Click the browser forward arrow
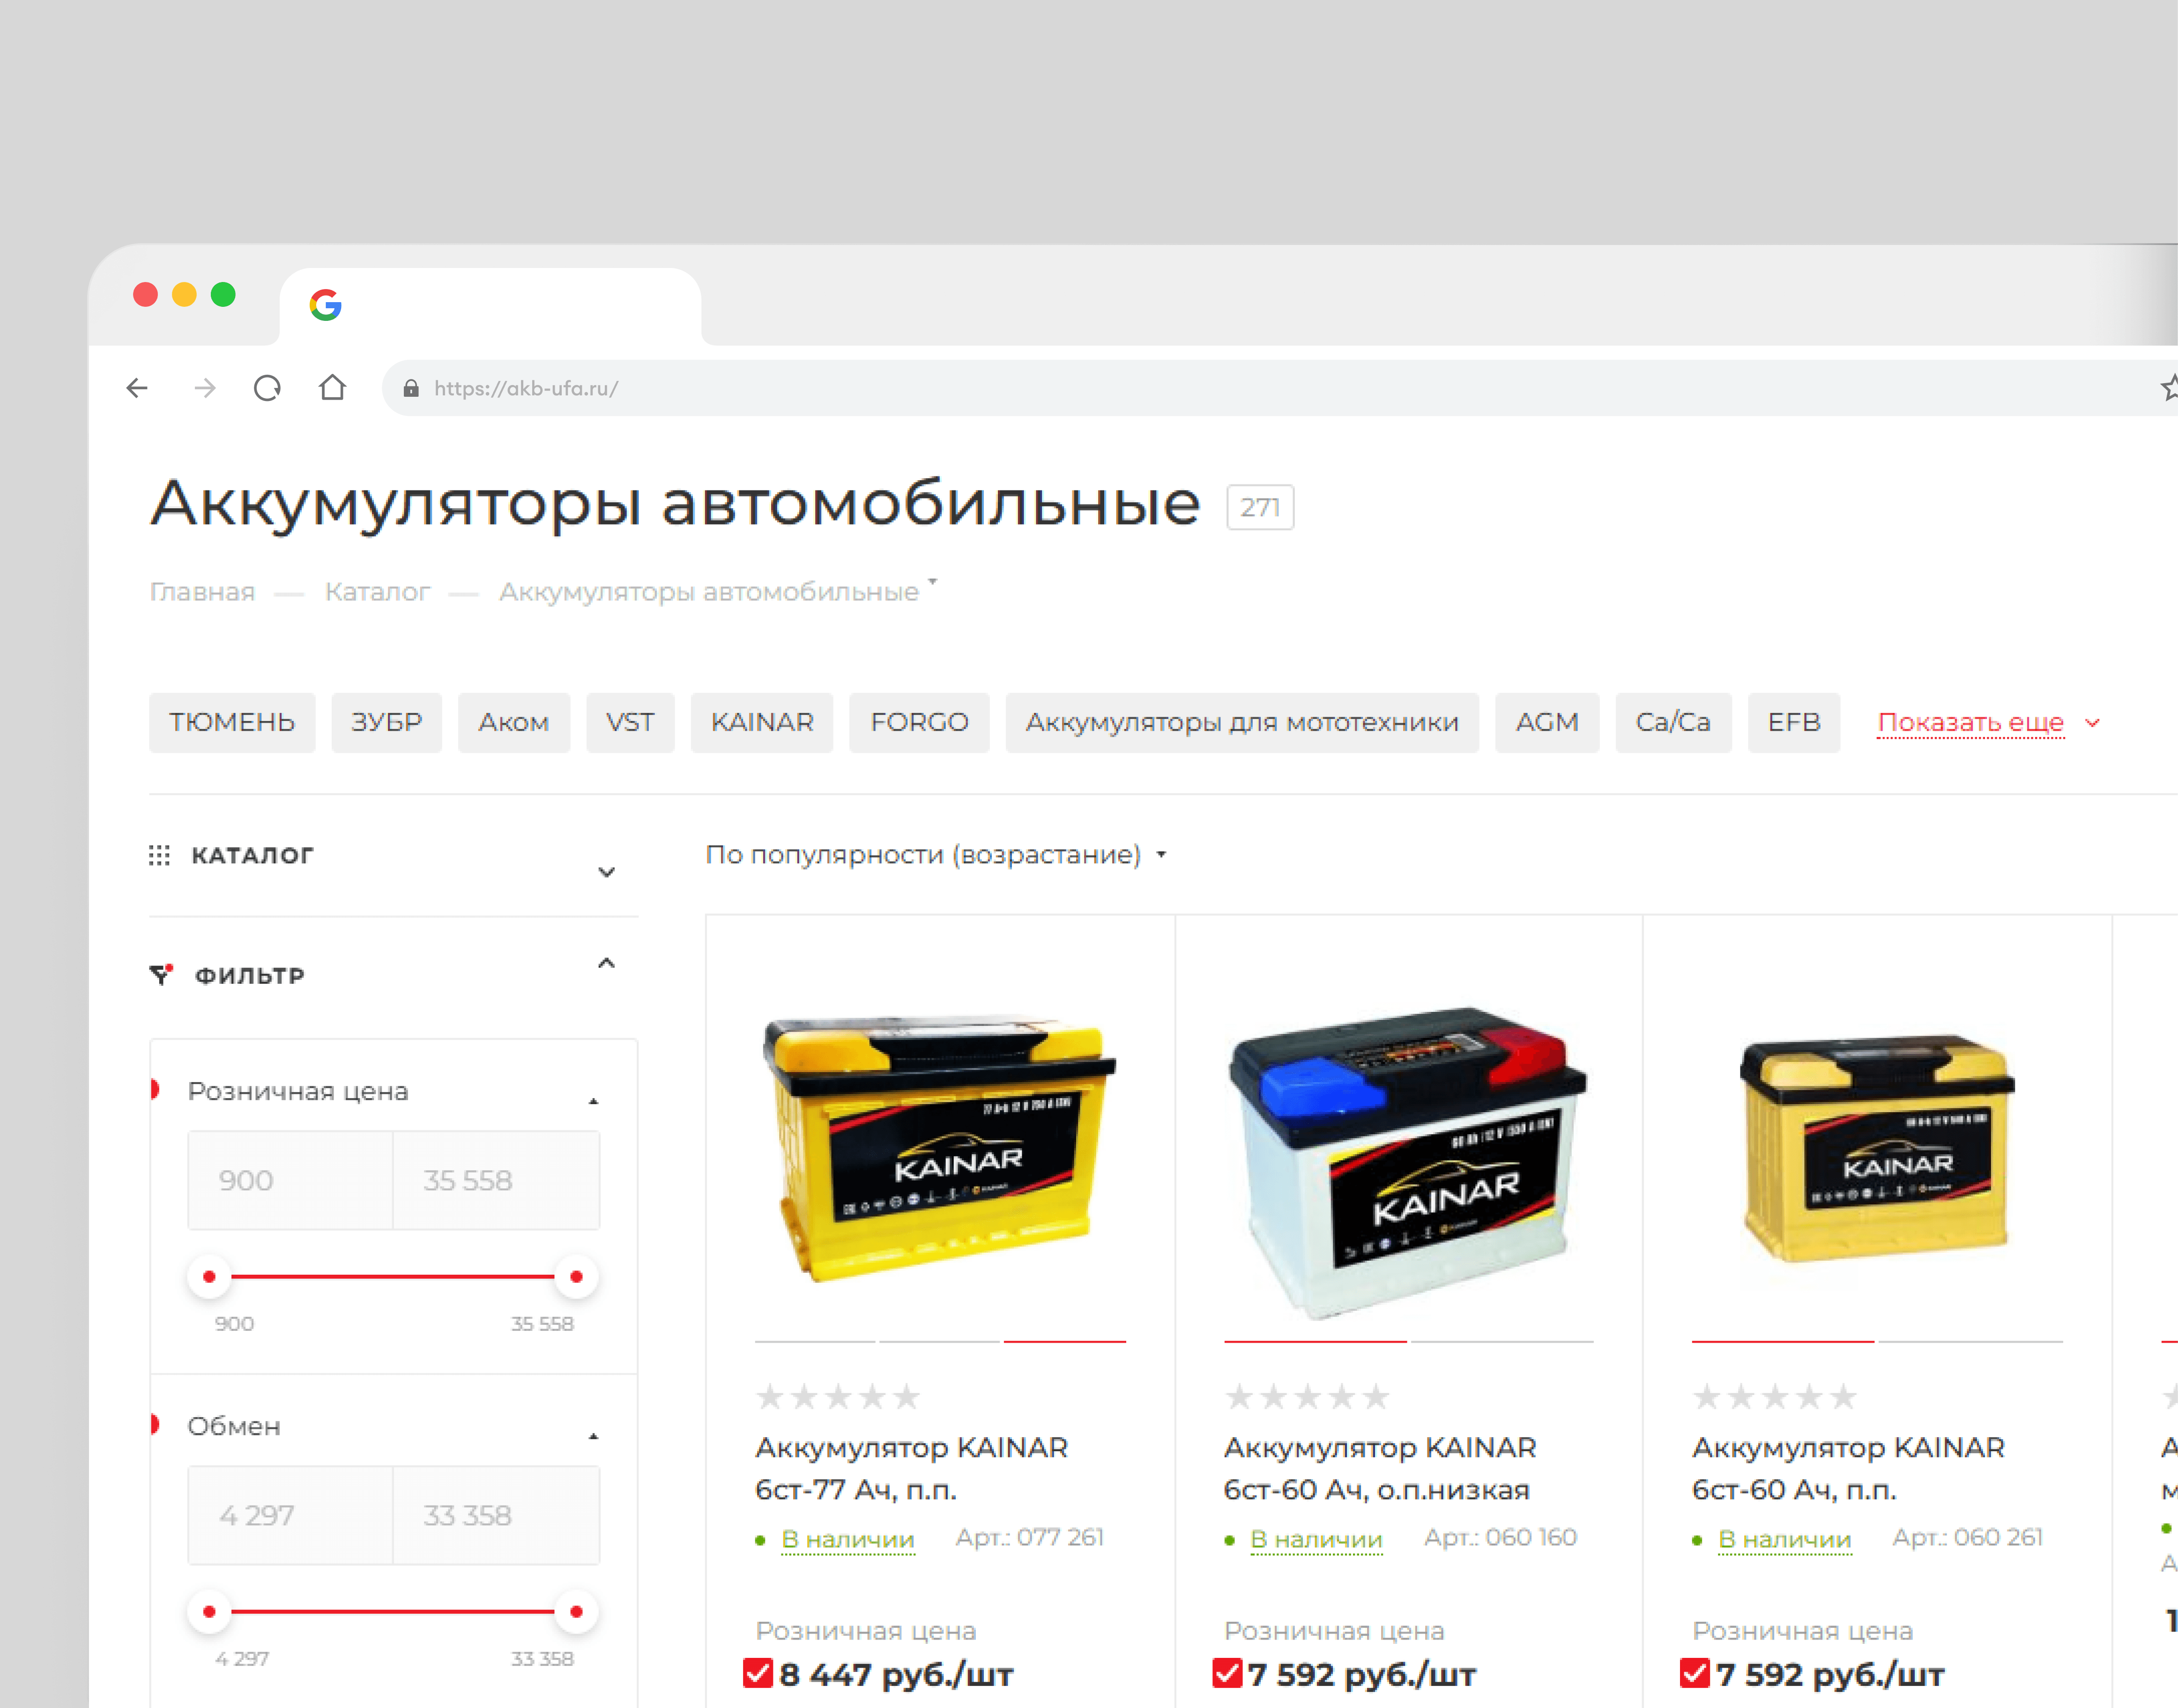 coord(205,388)
